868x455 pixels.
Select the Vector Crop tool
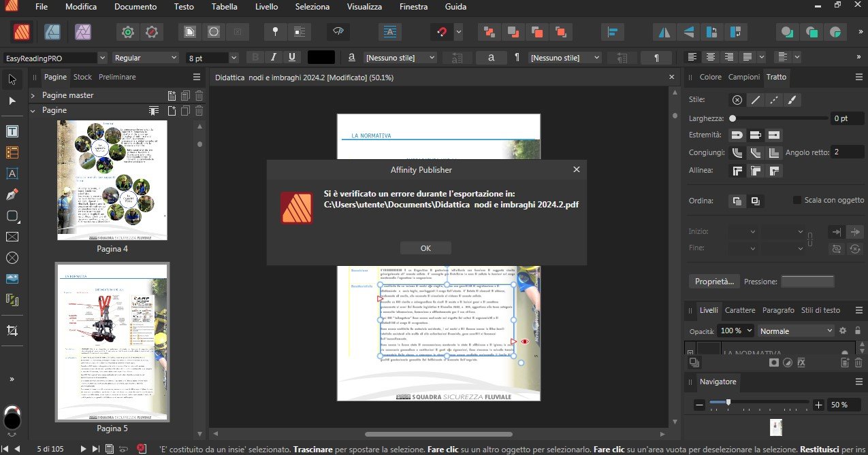coord(12,330)
